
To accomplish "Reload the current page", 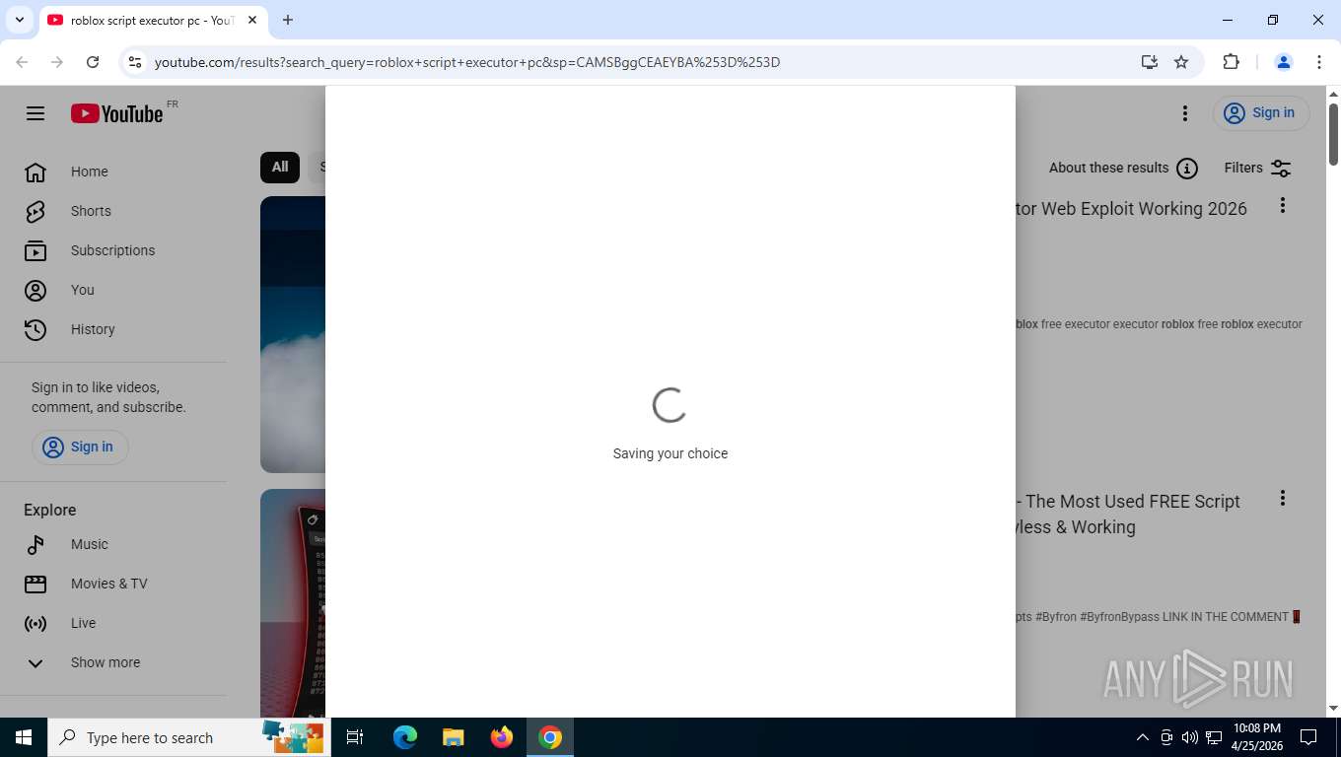I will coord(93,62).
